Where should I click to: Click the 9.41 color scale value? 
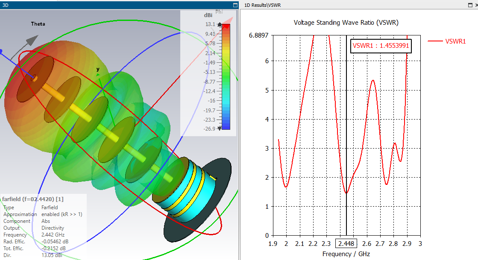[210, 34]
